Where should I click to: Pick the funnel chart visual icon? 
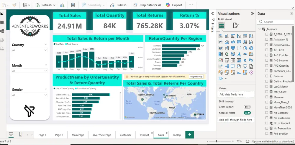tap(233, 48)
